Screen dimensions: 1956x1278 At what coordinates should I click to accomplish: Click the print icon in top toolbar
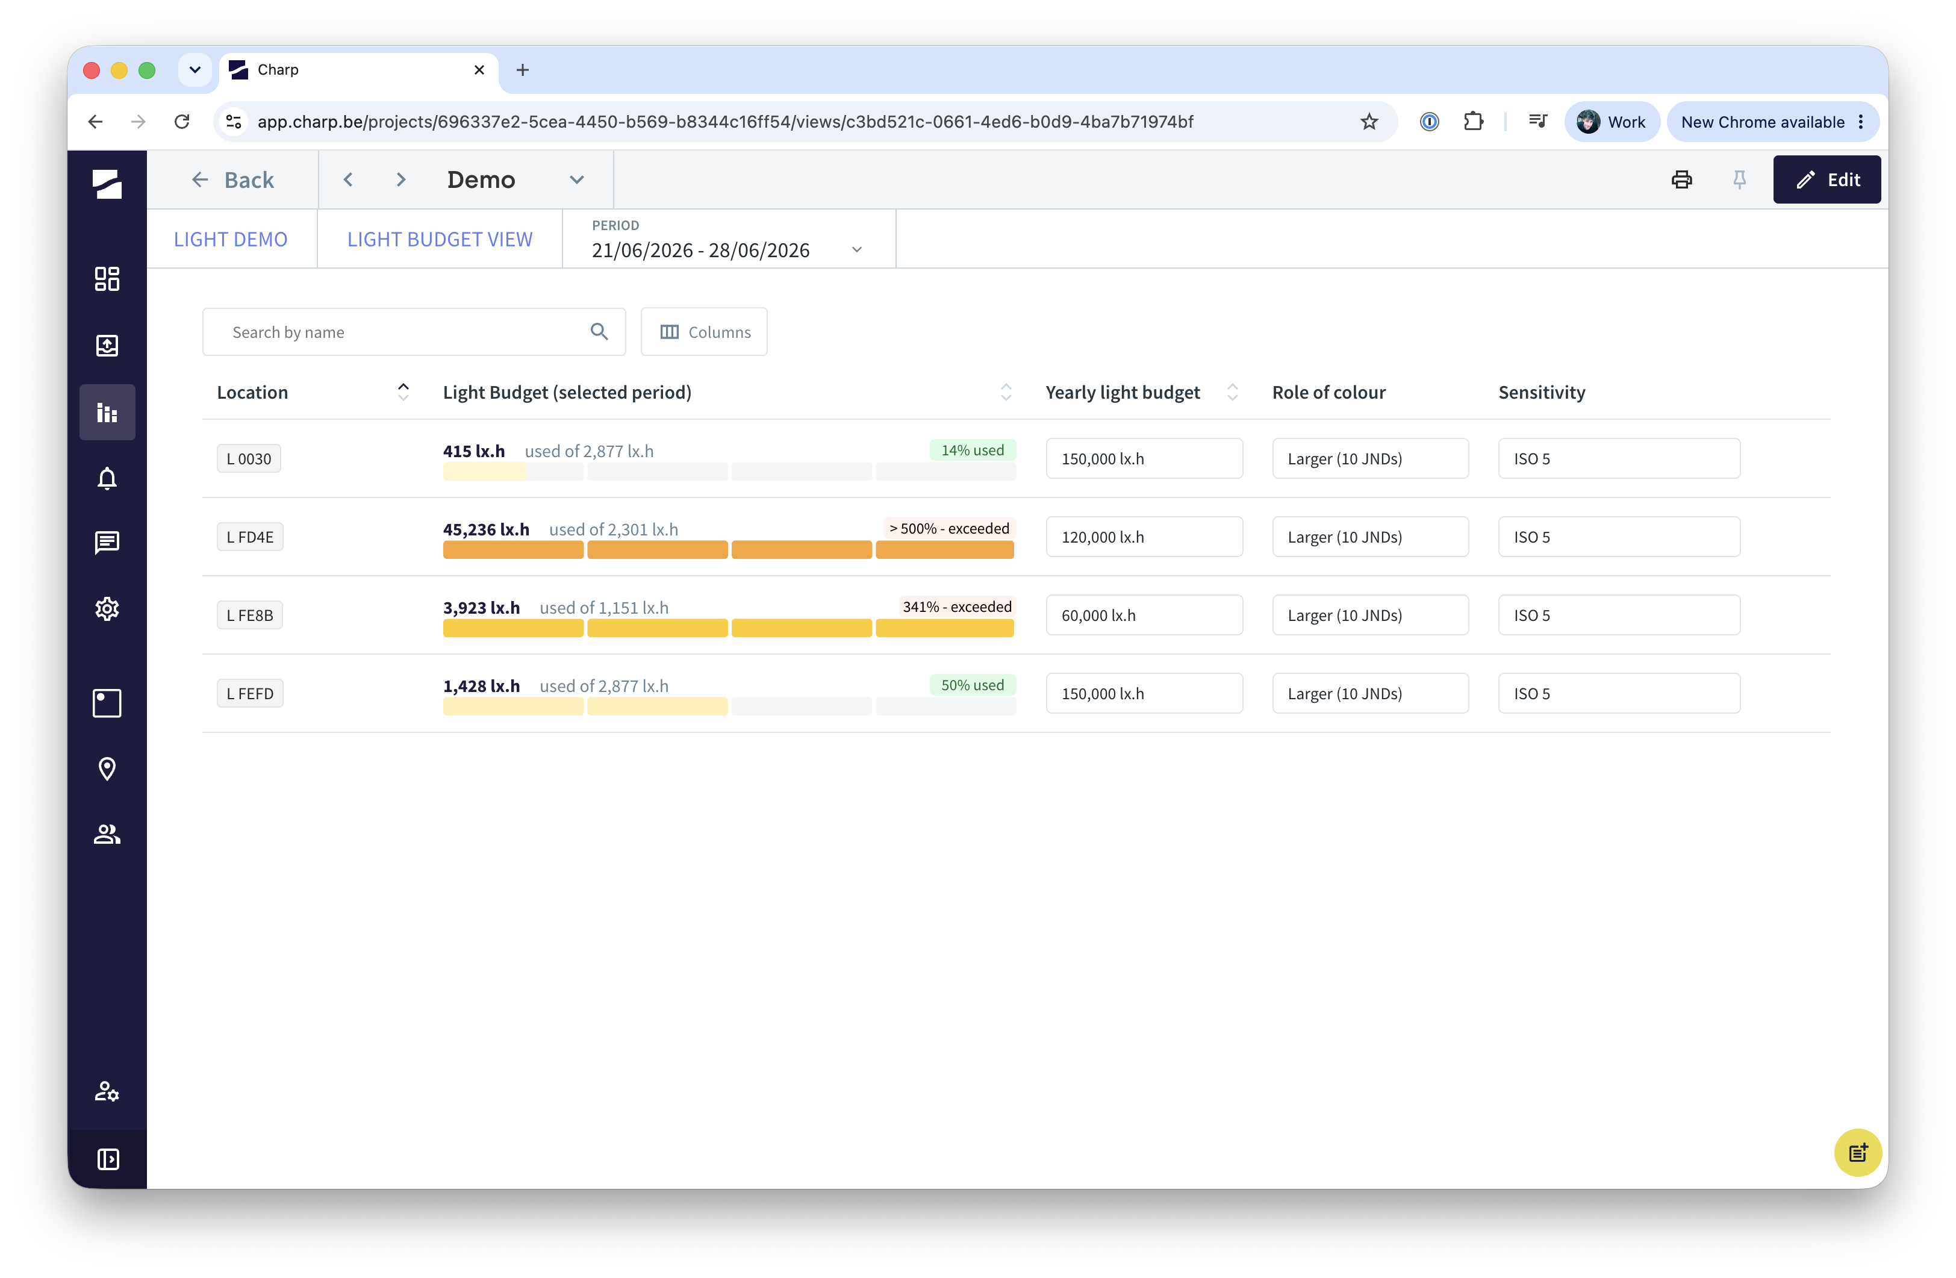point(1681,179)
